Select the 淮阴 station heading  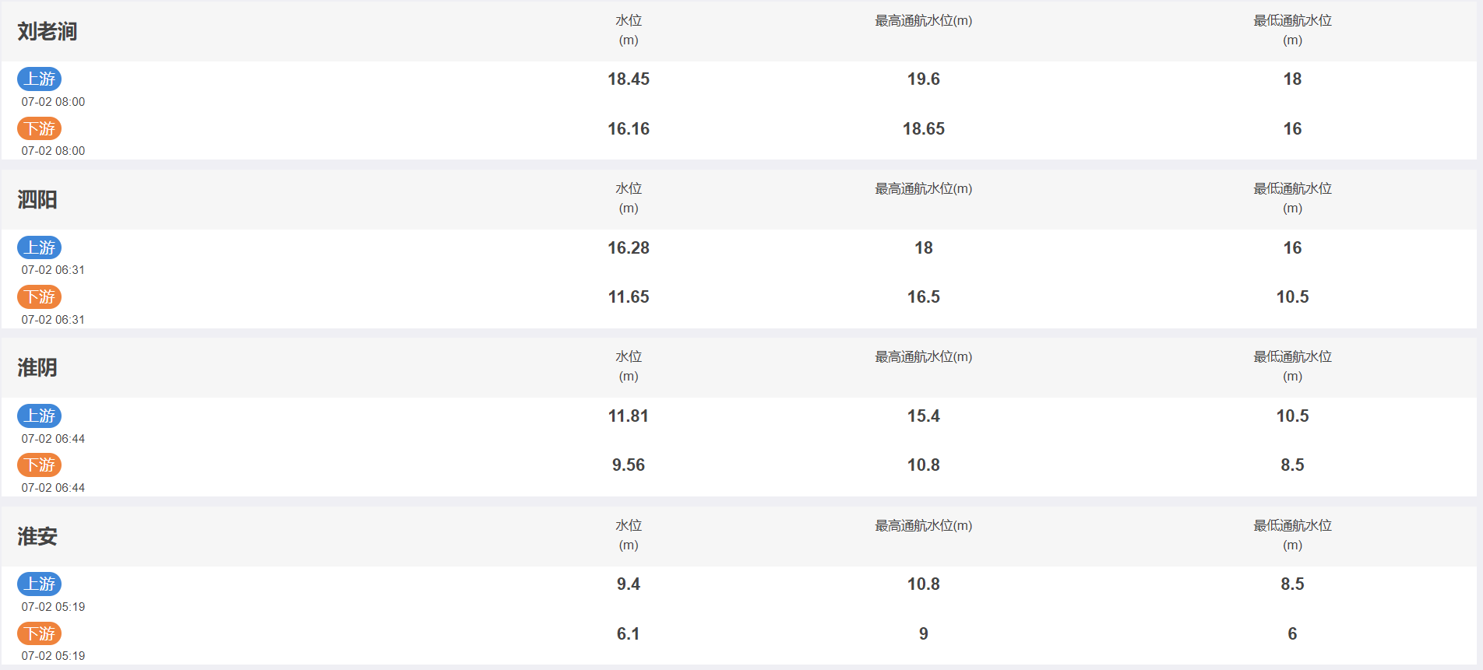37,367
